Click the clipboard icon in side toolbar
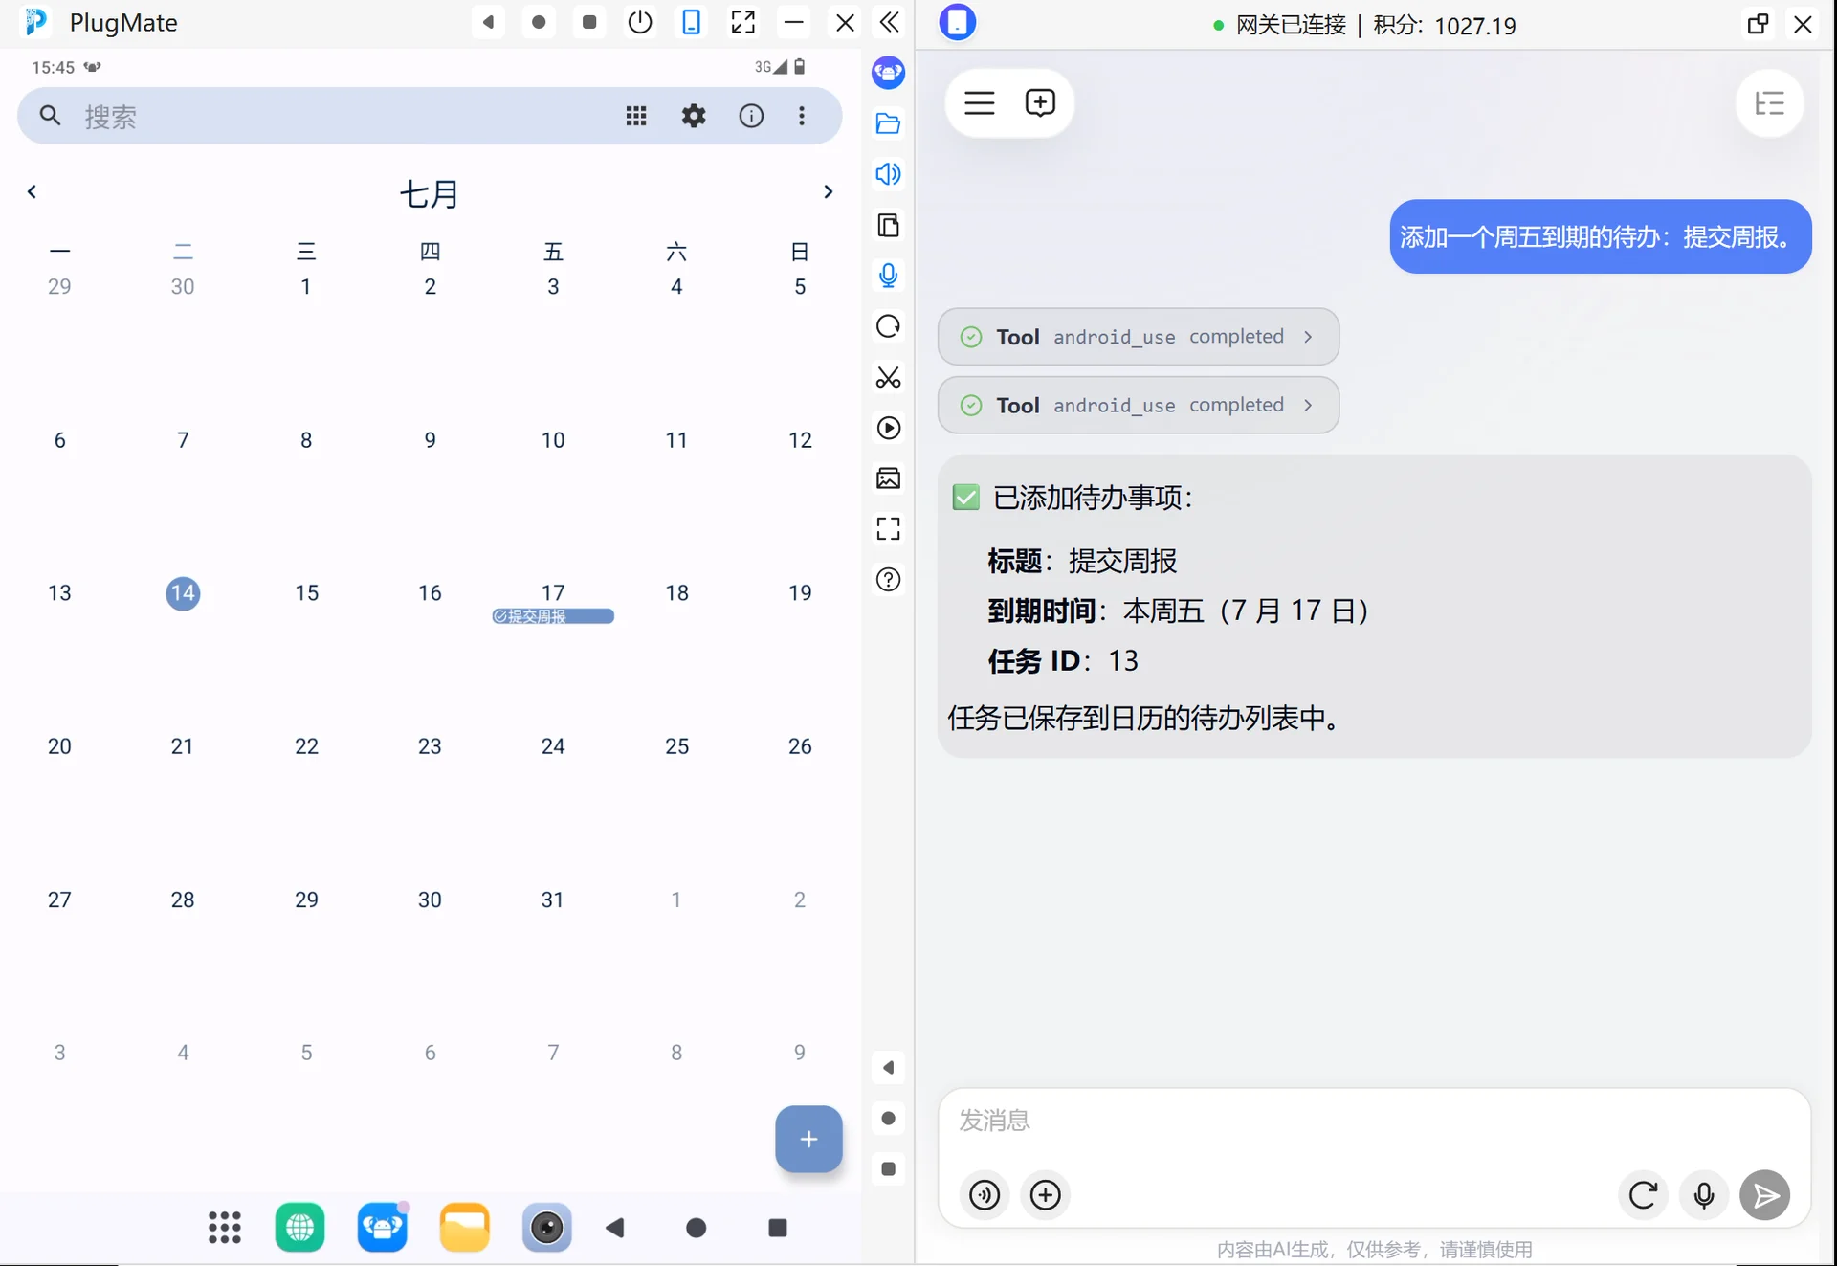 tap(889, 225)
